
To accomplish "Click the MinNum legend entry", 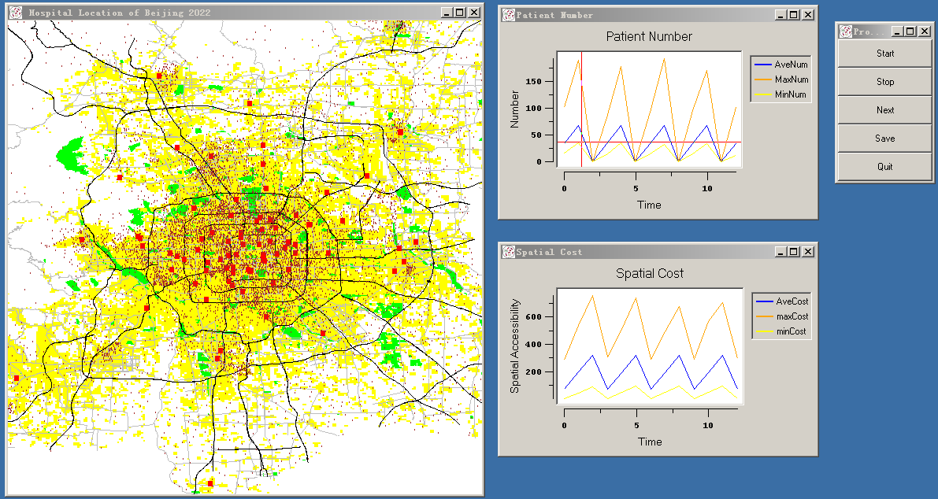I will 791,94.
